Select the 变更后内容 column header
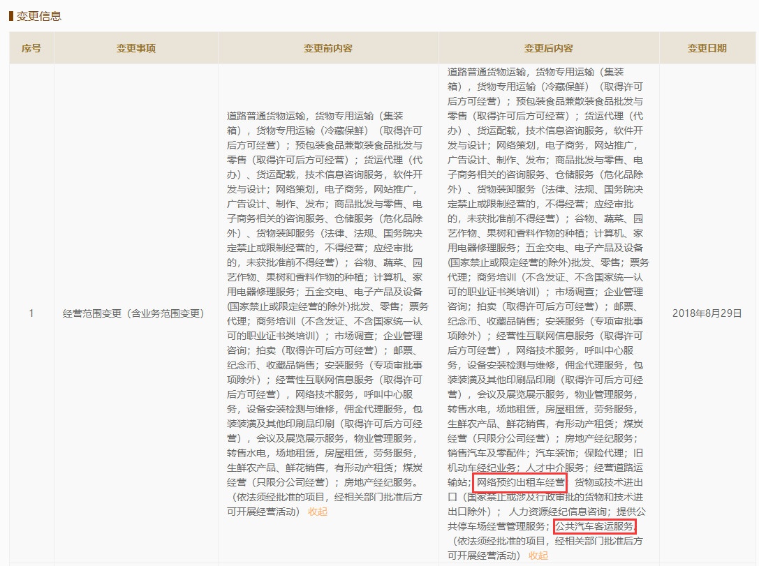The image size is (759, 566). [549, 48]
